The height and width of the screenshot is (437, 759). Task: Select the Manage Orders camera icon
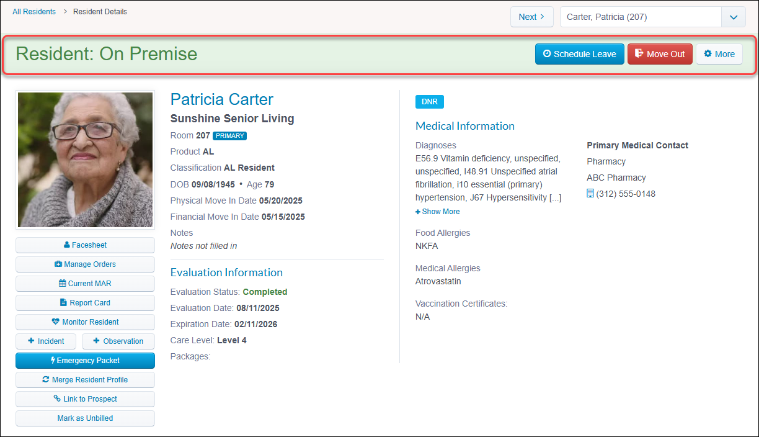pyautogui.click(x=58, y=264)
